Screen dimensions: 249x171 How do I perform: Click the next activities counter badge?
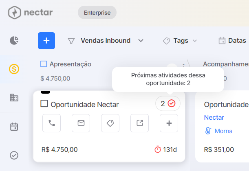click(x=167, y=103)
